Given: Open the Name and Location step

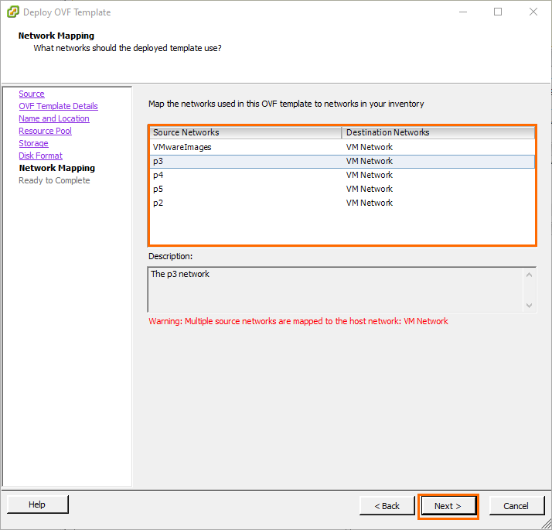Looking at the screenshot, I should tap(54, 118).
